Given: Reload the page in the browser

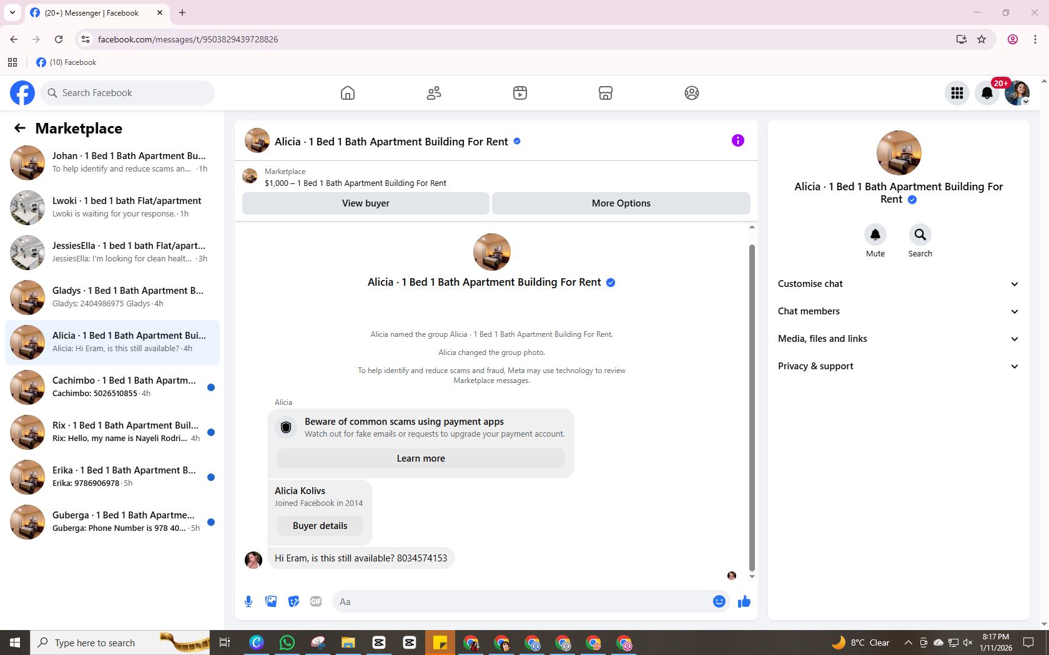Looking at the screenshot, I should [59, 39].
